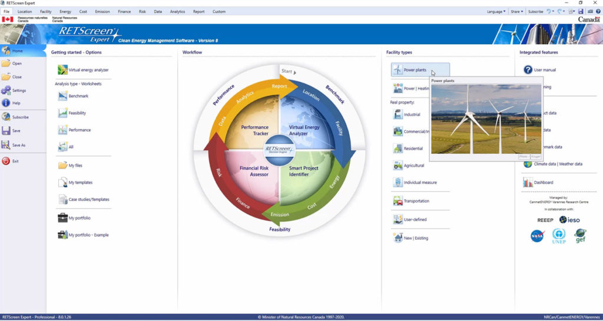Open the Virtual energy analyzer option

(83, 70)
